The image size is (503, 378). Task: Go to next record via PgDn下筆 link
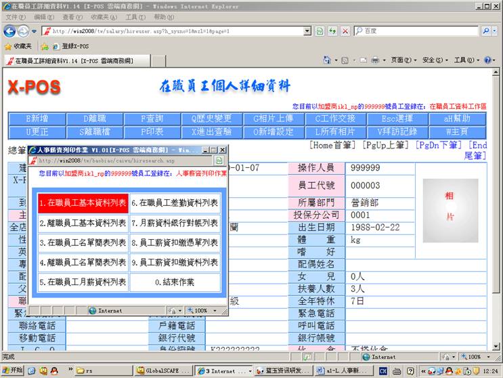pyautogui.click(x=440, y=145)
